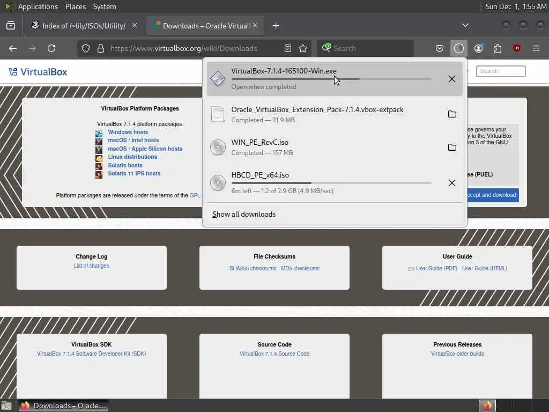Image resolution: width=549 pixels, height=412 pixels.
Task: Click the show desktop icon in bottom panel
Action: point(6,406)
